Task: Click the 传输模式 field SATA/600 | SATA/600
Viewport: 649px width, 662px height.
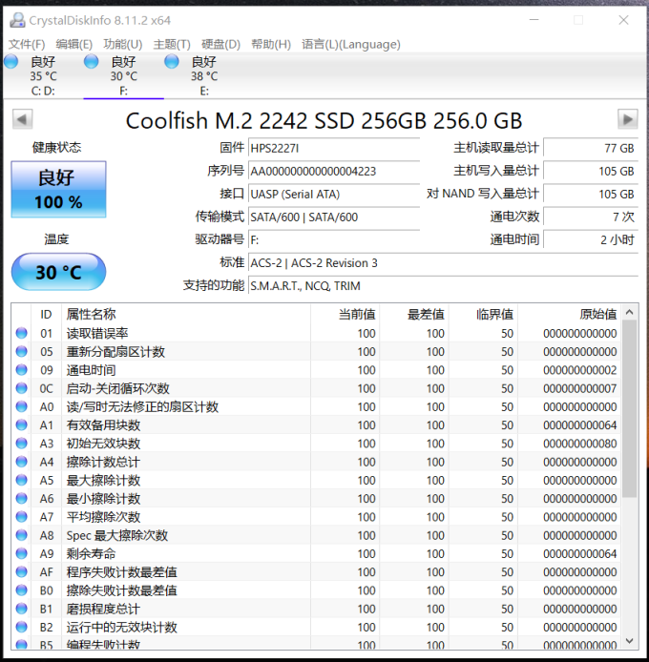Action: (334, 217)
